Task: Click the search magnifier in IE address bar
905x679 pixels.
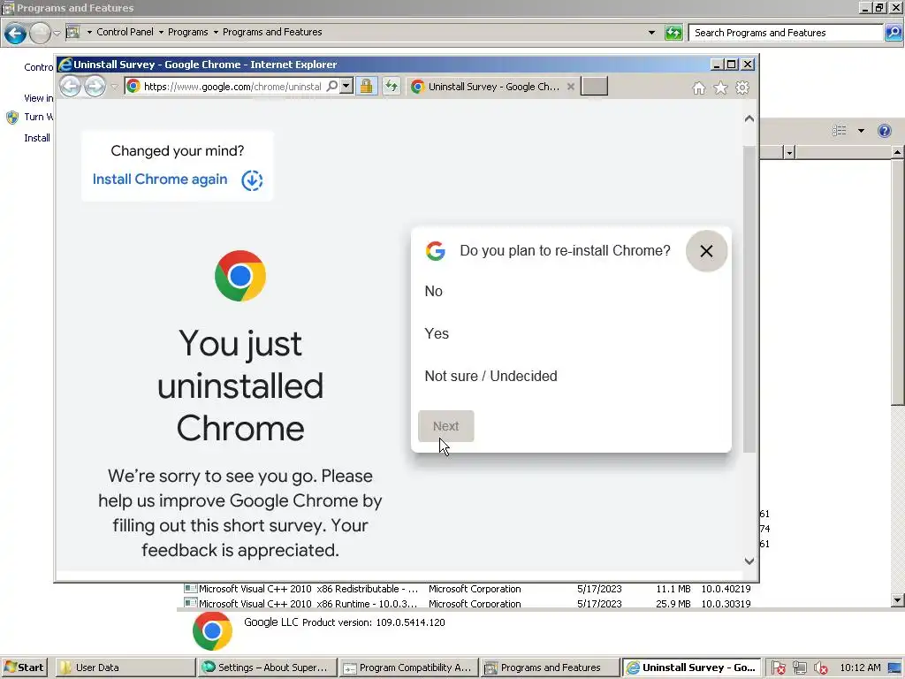Action: (x=332, y=87)
